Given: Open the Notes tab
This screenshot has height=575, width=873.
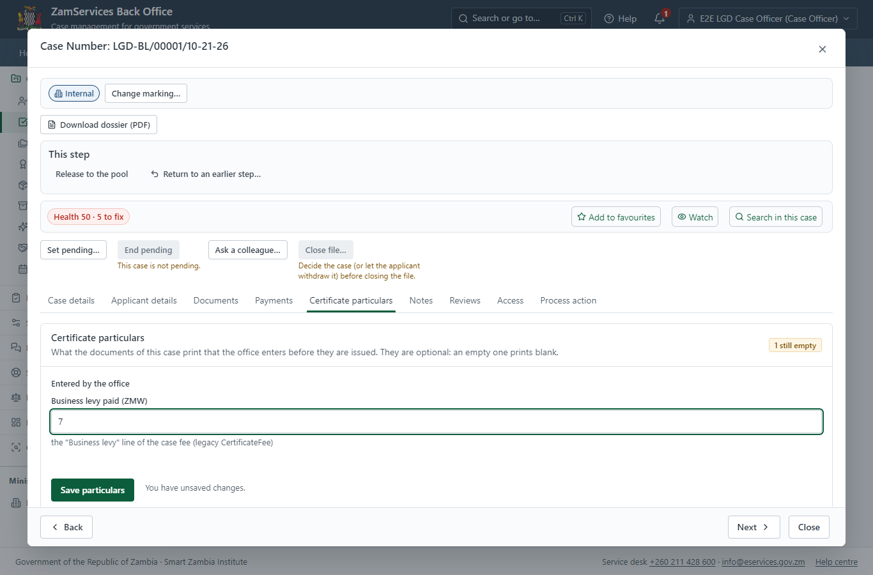Looking at the screenshot, I should [421, 300].
